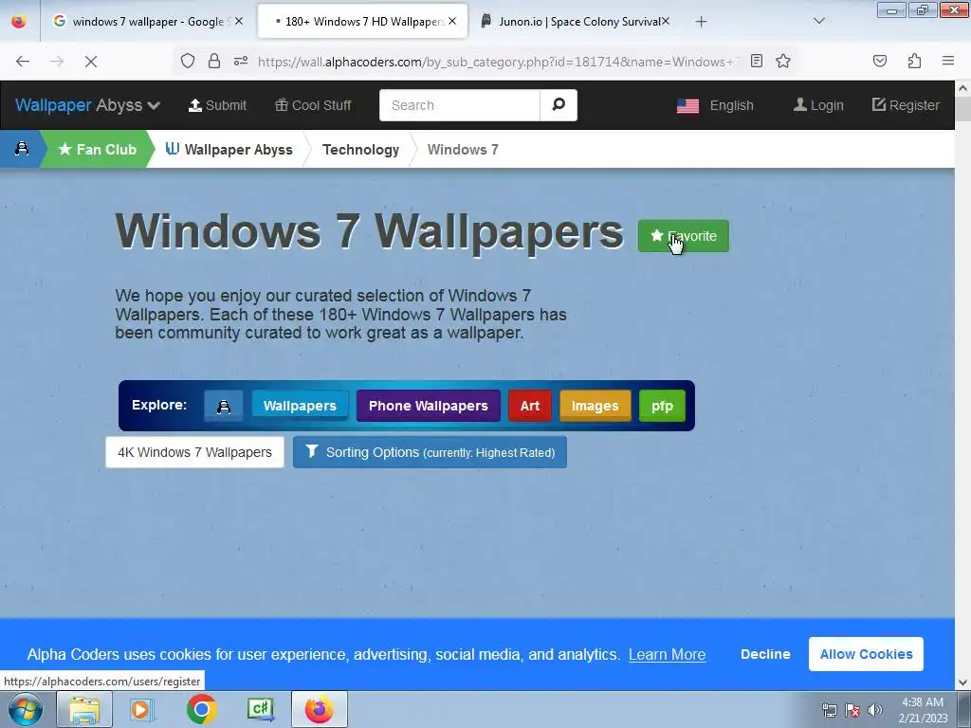Open the Firefox hamburger menu

click(948, 61)
